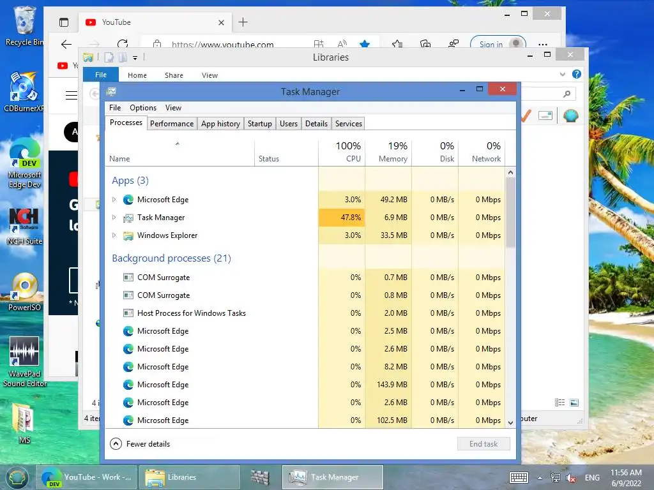Sort processes by Memory column
This screenshot has height=490, width=654.
(388, 152)
